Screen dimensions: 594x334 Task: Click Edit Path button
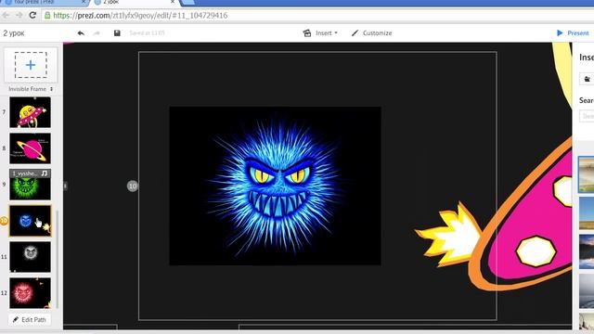tap(30, 319)
